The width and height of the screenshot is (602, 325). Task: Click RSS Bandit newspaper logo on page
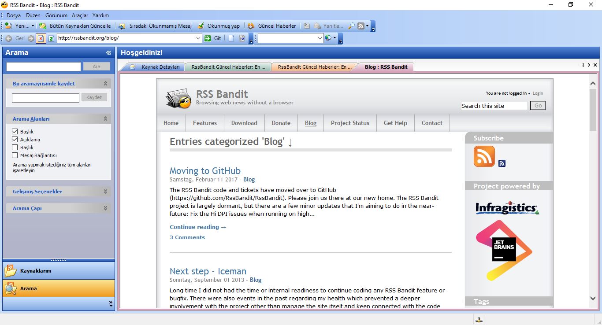click(x=178, y=98)
